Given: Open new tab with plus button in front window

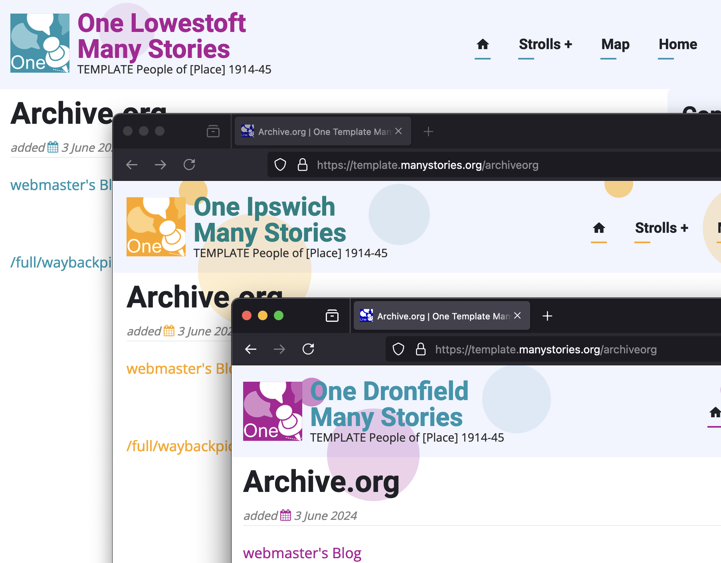Looking at the screenshot, I should pos(547,316).
